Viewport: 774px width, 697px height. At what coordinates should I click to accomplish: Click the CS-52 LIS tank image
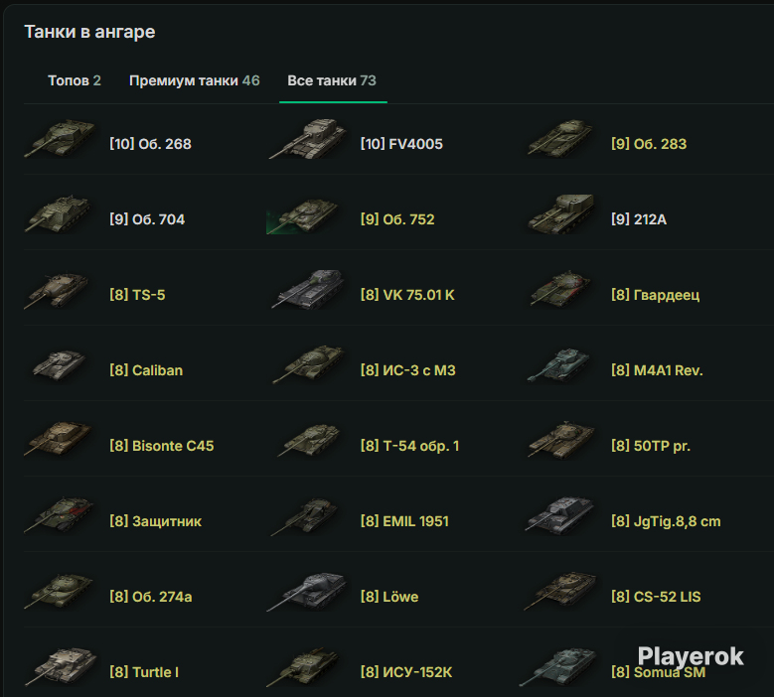559,591
